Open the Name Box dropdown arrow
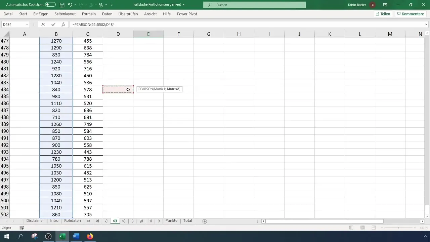 tap(27, 25)
